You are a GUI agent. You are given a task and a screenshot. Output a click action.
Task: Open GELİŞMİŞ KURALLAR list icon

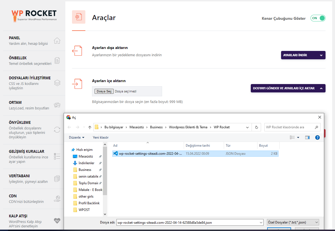(x=57, y=156)
